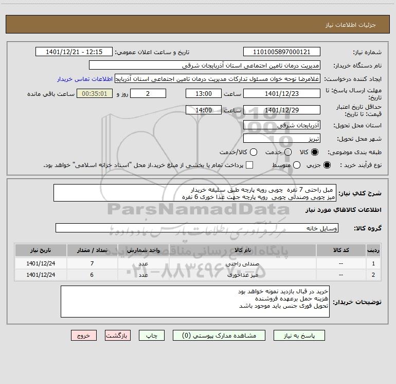
Task: Click the remaining days field showing 2
Action: click(x=148, y=93)
